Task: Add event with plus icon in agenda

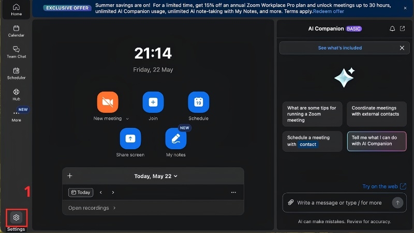Action: [x=70, y=176]
